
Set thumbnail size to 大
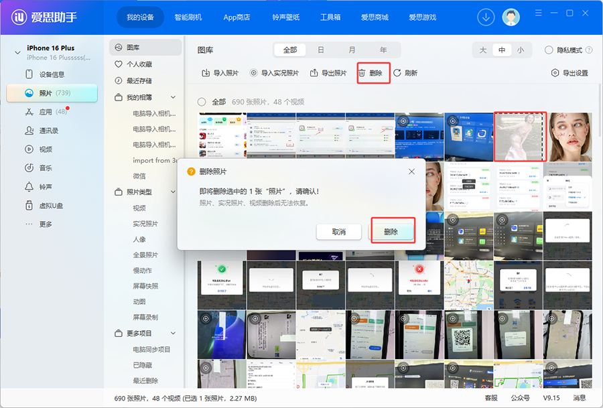483,50
